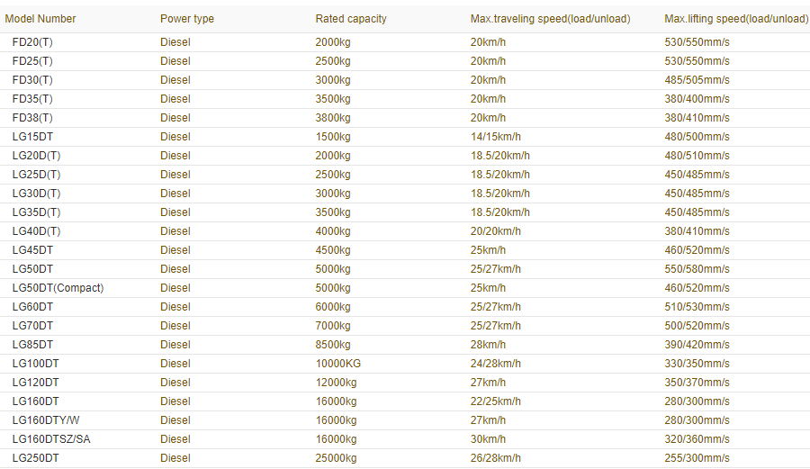Click the LG15DT model name
The image size is (810, 469).
pyautogui.click(x=32, y=137)
